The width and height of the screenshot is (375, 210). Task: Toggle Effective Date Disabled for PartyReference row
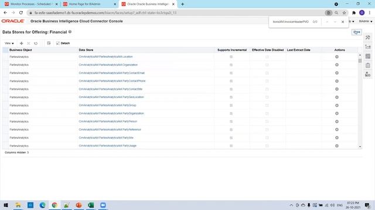point(267,129)
